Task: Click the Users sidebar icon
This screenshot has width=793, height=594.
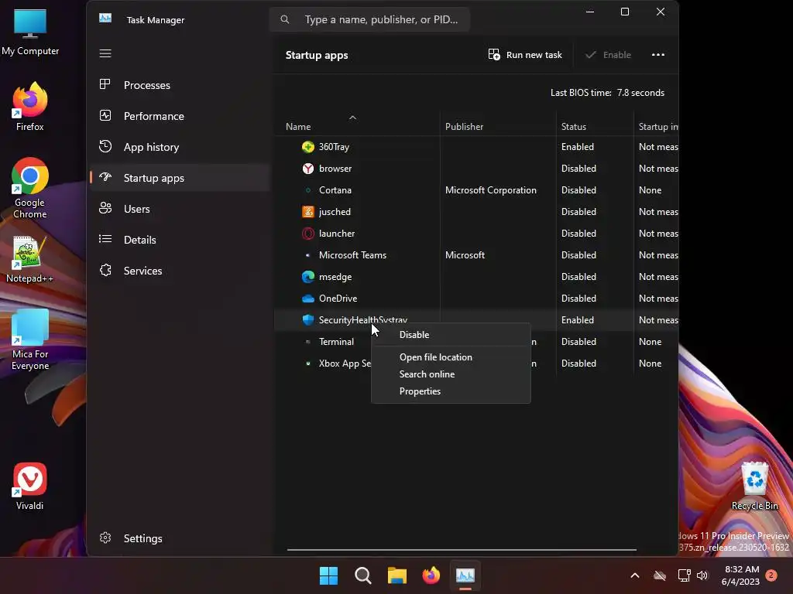Action: 105,208
